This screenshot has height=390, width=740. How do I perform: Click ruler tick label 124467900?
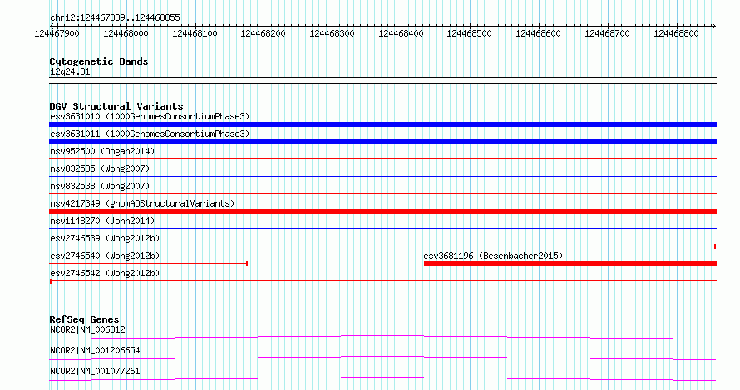pos(57,33)
